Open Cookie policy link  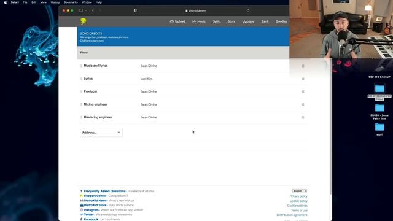pyautogui.click(x=298, y=201)
